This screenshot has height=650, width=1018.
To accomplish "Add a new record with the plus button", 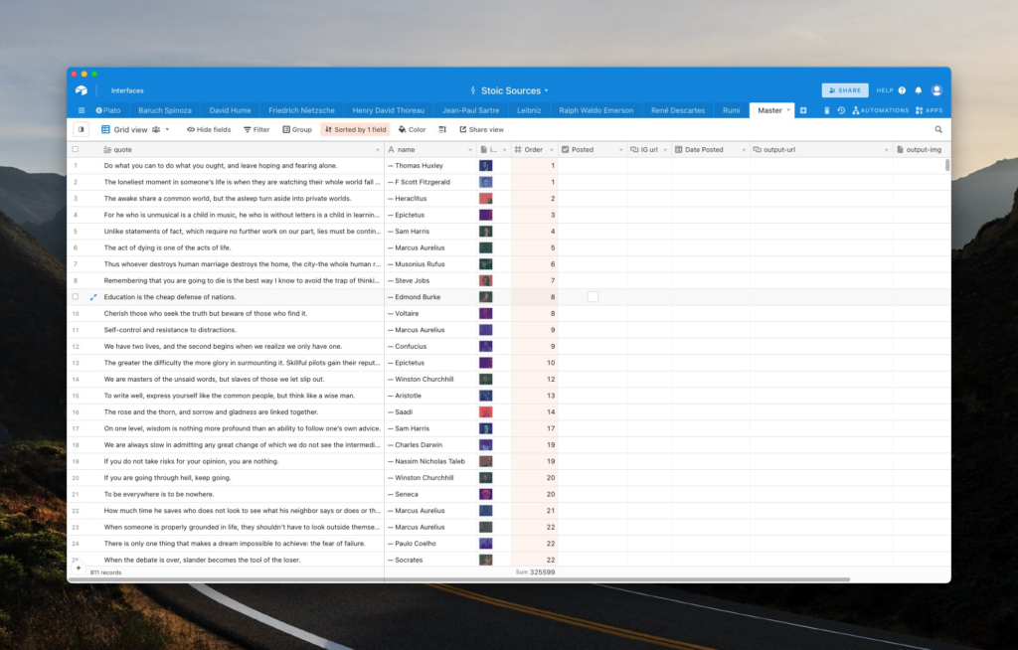I will point(79,568).
